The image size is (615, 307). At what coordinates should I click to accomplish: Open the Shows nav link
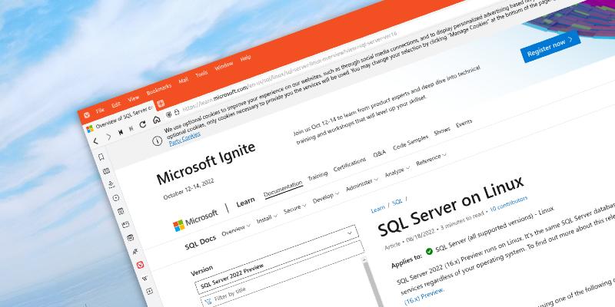(442, 131)
